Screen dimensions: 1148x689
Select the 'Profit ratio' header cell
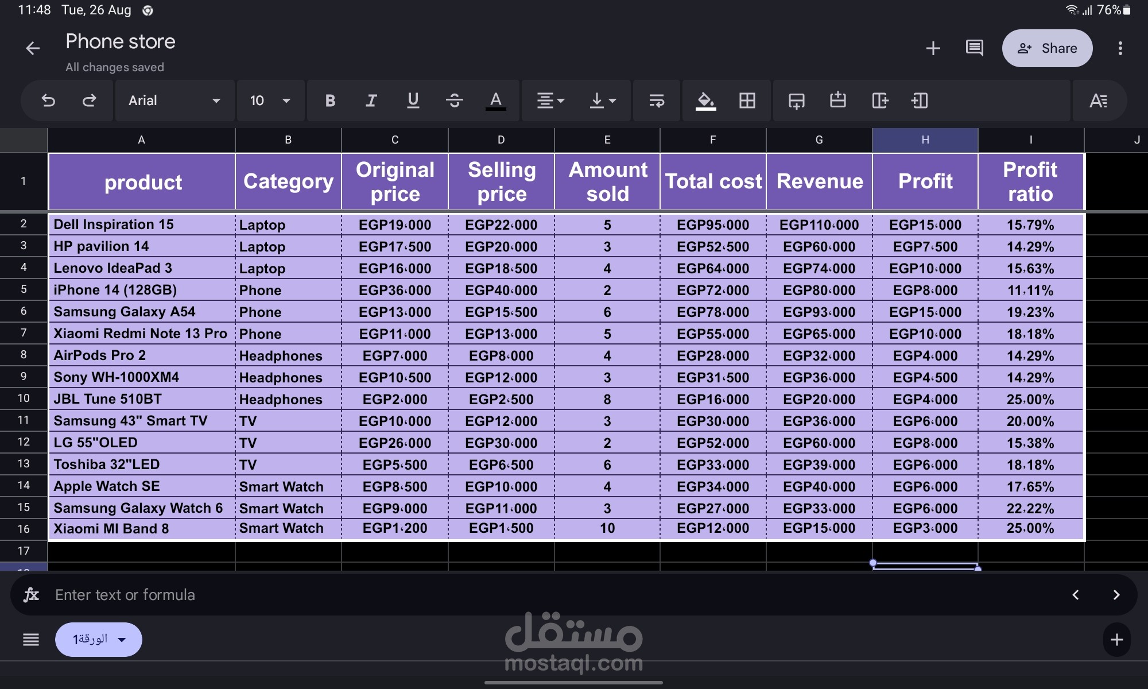[1031, 181]
